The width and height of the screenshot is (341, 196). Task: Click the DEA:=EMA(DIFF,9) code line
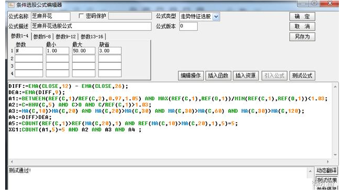click(x=36, y=93)
